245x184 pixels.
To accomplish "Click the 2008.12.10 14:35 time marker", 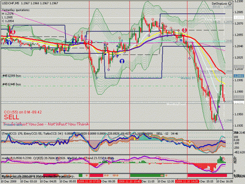I will tap(187, 182).
